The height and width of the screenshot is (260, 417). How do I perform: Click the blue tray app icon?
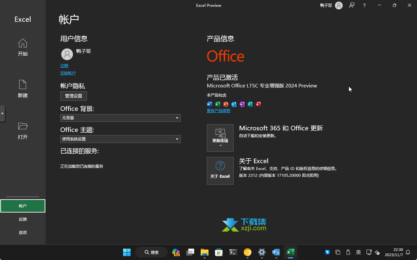click(x=327, y=252)
